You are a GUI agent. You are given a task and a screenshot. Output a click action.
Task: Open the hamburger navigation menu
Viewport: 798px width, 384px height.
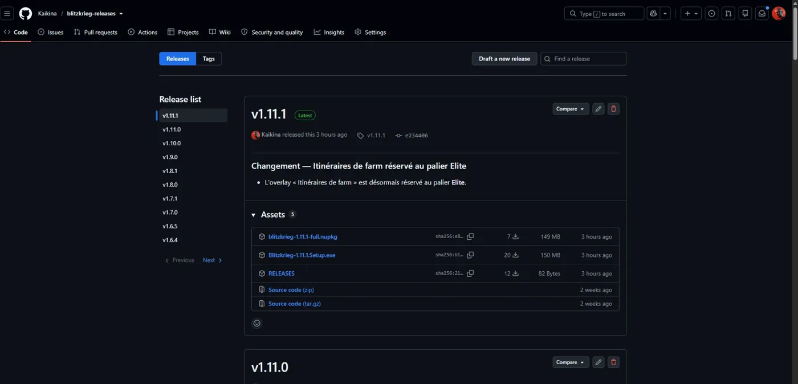7,14
